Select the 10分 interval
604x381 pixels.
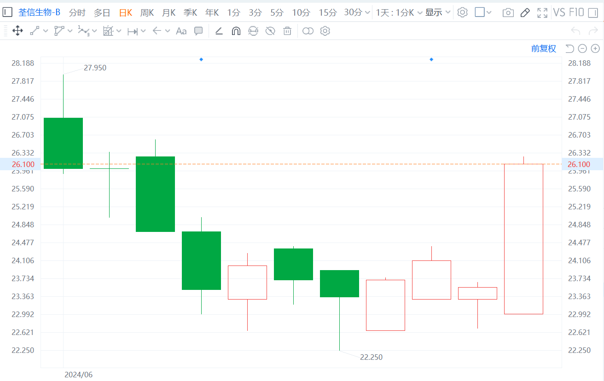[x=301, y=13]
